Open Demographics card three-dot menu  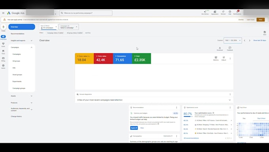(176, 136)
